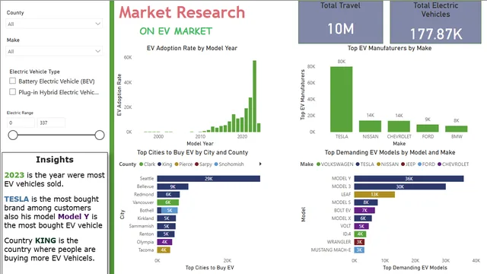Click the Total Electric Vehicles 177.87K card

pyautogui.click(x=435, y=22)
